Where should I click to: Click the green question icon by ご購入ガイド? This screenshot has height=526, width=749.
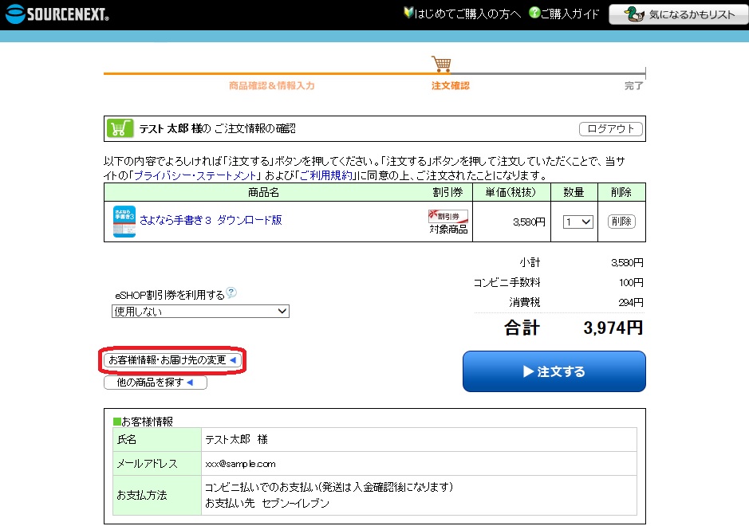click(534, 13)
